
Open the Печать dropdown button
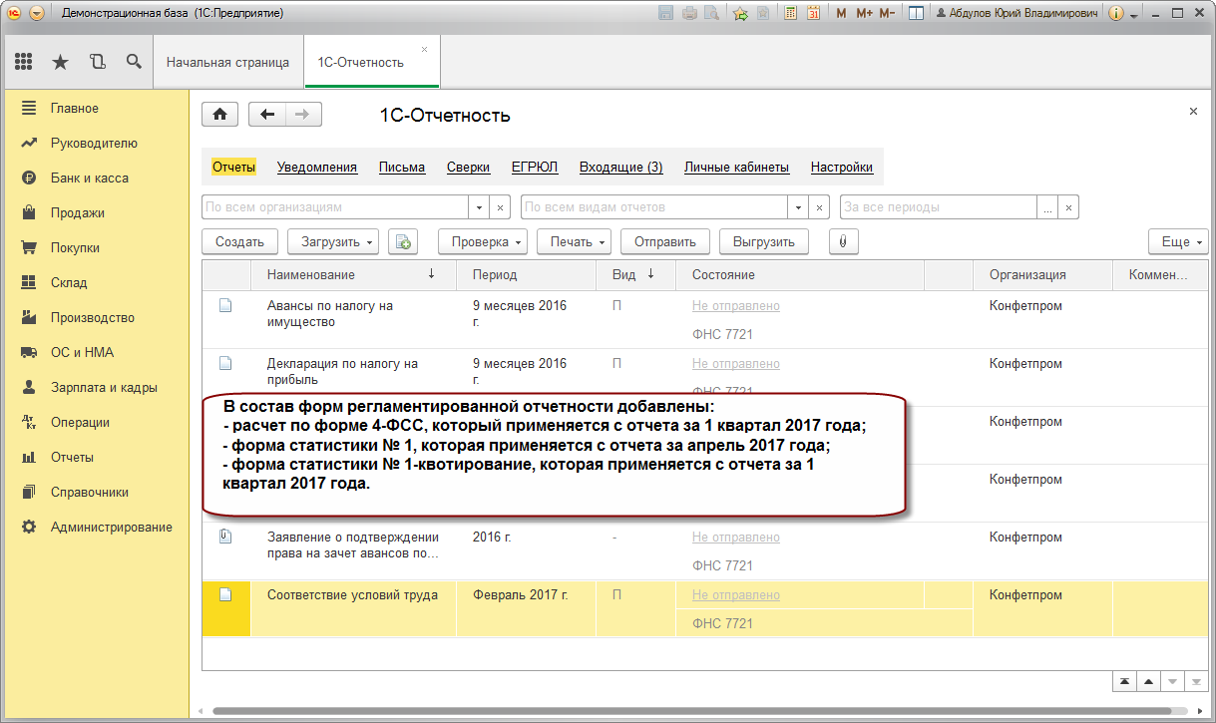[579, 241]
